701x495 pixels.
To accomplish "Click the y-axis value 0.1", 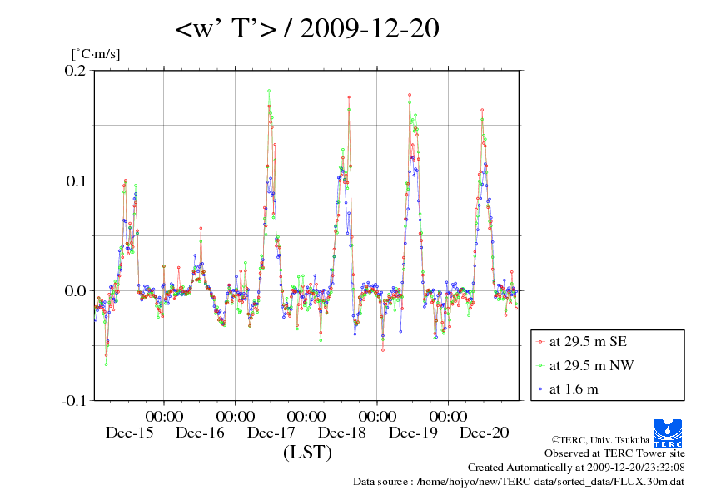I will (x=76, y=181).
